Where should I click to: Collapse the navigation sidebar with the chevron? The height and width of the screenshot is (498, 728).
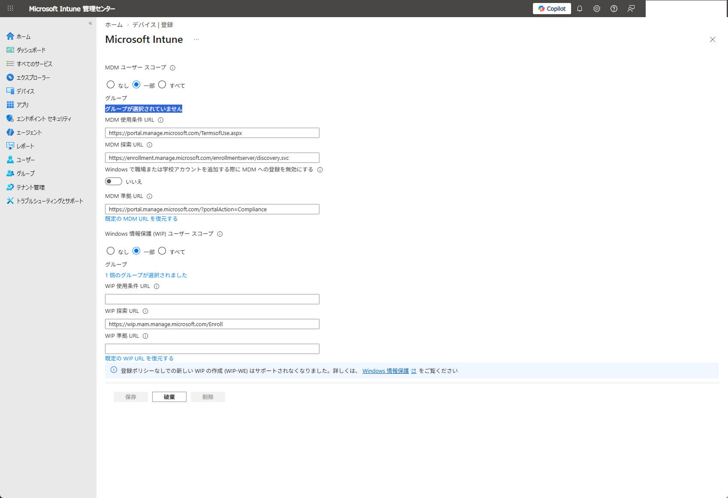[x=90, y=23]
